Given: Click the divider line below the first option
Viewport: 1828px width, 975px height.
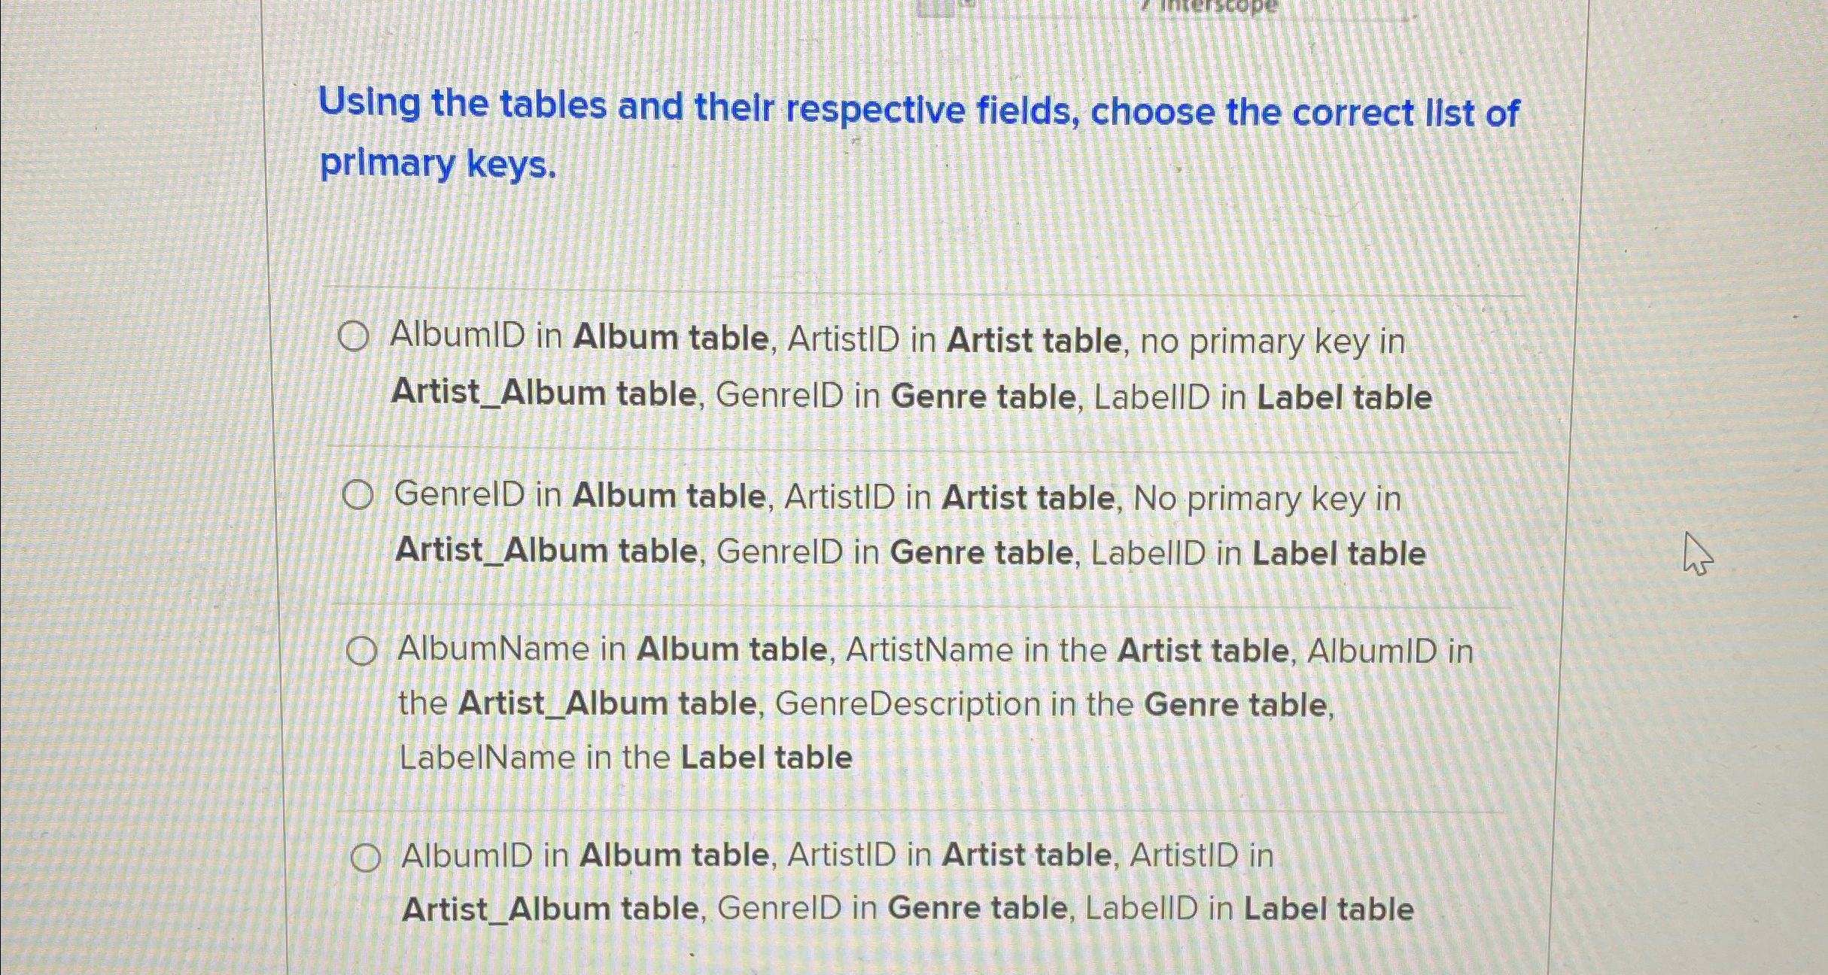Looking at the screenshot, I should click(x=903, y=449).
